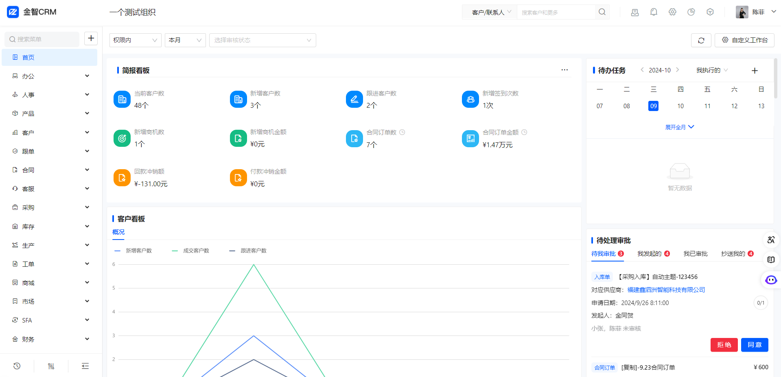781x377 pixels.
Task: Open the 权限内 dropdown
Action: [136, 40]
